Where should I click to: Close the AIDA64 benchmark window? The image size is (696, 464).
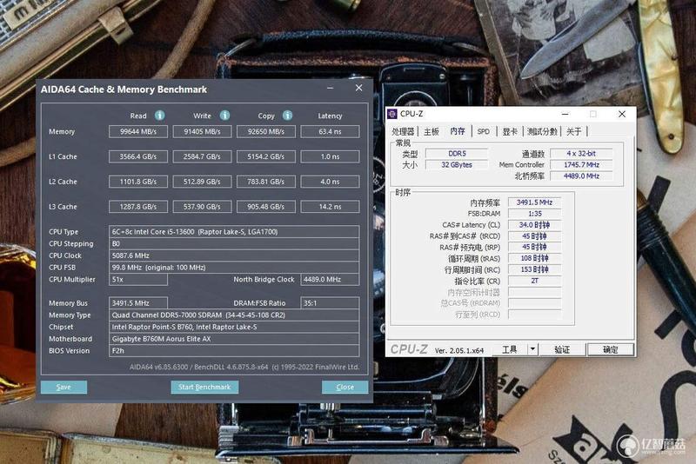[358, 88]
